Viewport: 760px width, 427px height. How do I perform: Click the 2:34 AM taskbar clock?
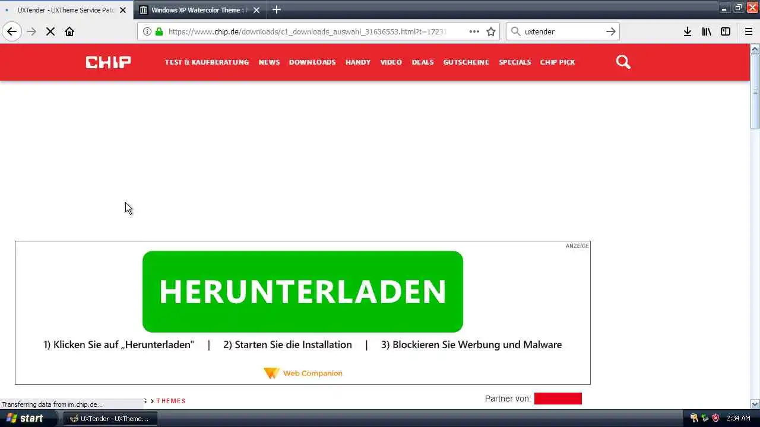[x=738, y=418]
